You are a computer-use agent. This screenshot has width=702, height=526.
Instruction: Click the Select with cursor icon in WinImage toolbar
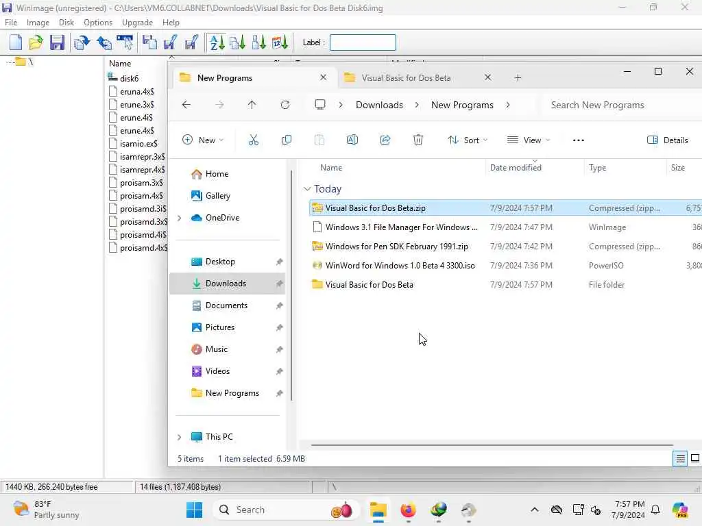(x=125, y=42)
